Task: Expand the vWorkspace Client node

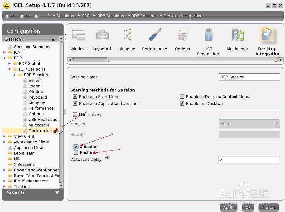Action: 5,142
